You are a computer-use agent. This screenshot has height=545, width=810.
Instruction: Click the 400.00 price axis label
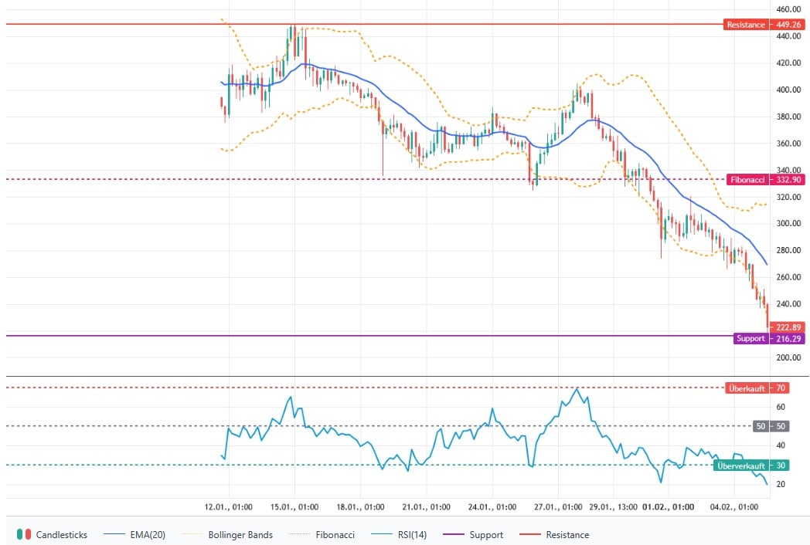pos(788,90)
